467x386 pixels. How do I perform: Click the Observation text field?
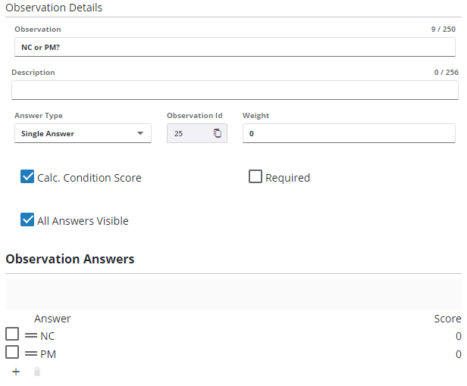[x=234, y=46]
